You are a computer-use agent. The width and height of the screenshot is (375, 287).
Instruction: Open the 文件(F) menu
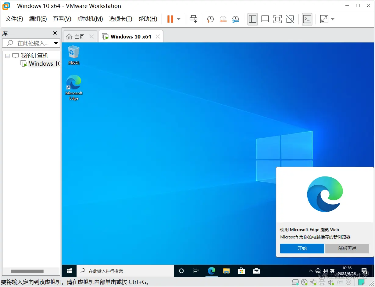14,19
